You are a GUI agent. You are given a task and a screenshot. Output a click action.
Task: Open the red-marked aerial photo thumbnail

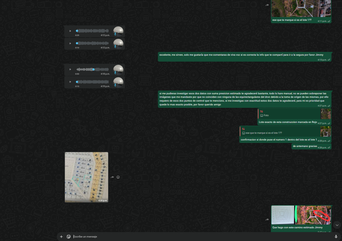click(x=313, y=215)
